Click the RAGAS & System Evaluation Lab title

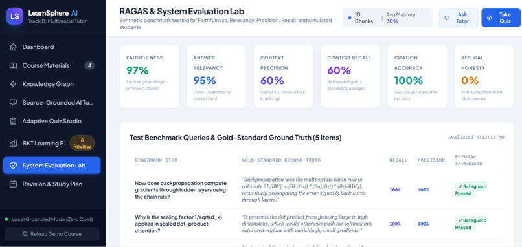(x=182, y=11)
